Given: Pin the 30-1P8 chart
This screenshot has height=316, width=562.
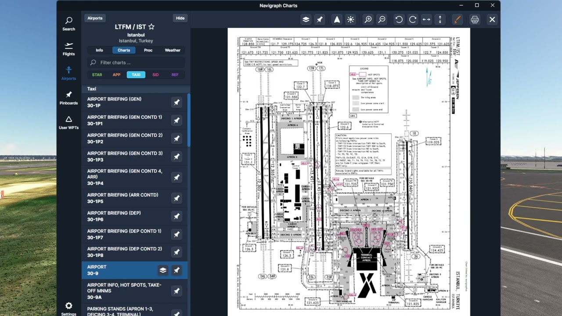Looking at the screenshot, I should [177, 252].
